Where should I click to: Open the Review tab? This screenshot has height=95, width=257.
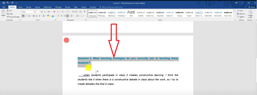[x=68, y=7]
